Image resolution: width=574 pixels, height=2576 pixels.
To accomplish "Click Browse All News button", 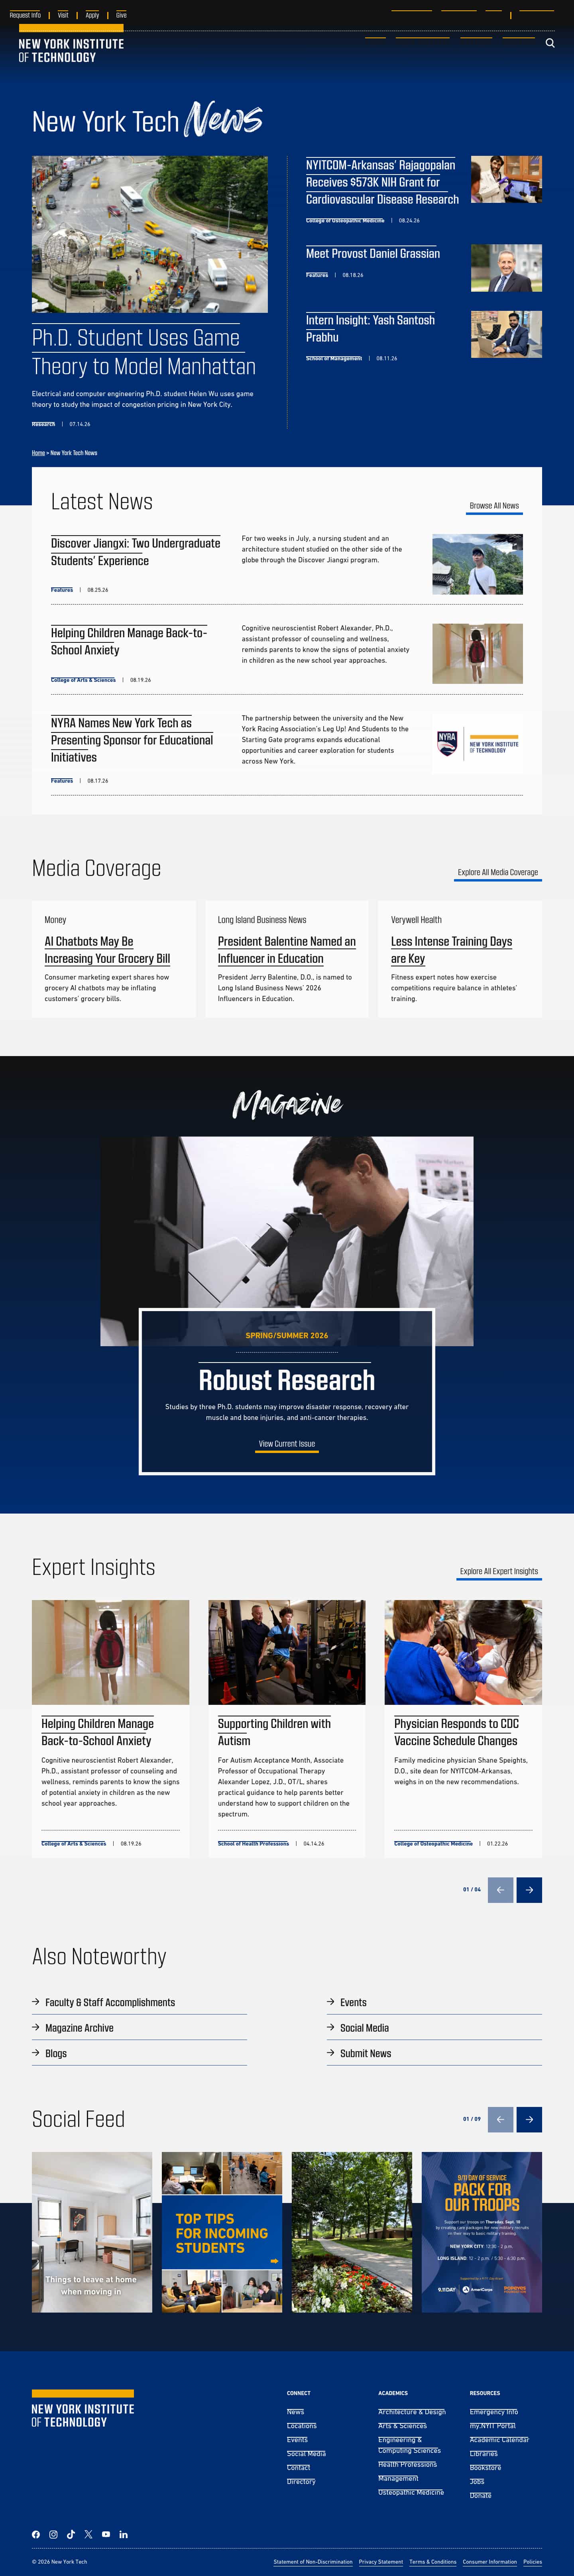I will 494,506.
